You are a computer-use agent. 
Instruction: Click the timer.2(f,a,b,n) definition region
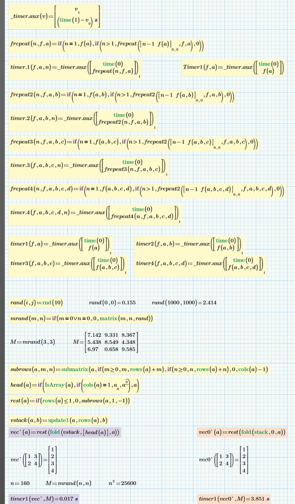point(83,120)
